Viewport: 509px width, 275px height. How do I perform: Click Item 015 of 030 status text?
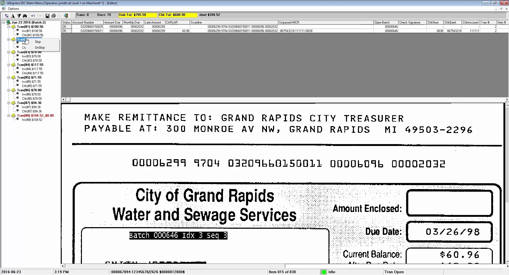pos(282,272)
